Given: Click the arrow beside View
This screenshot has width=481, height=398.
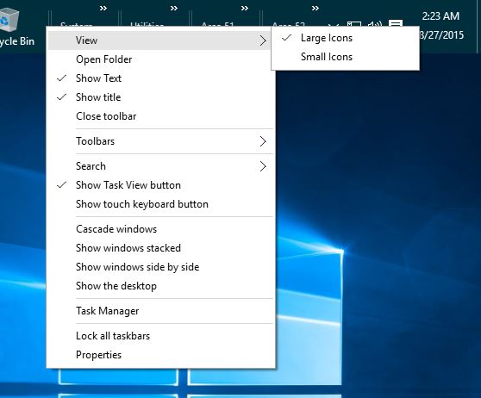Looking at the screenshot, I should 263,40.
